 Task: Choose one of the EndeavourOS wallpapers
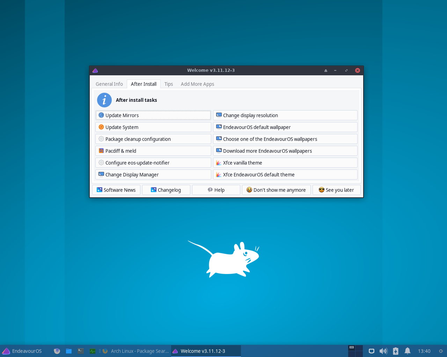(x=285, y=139)
